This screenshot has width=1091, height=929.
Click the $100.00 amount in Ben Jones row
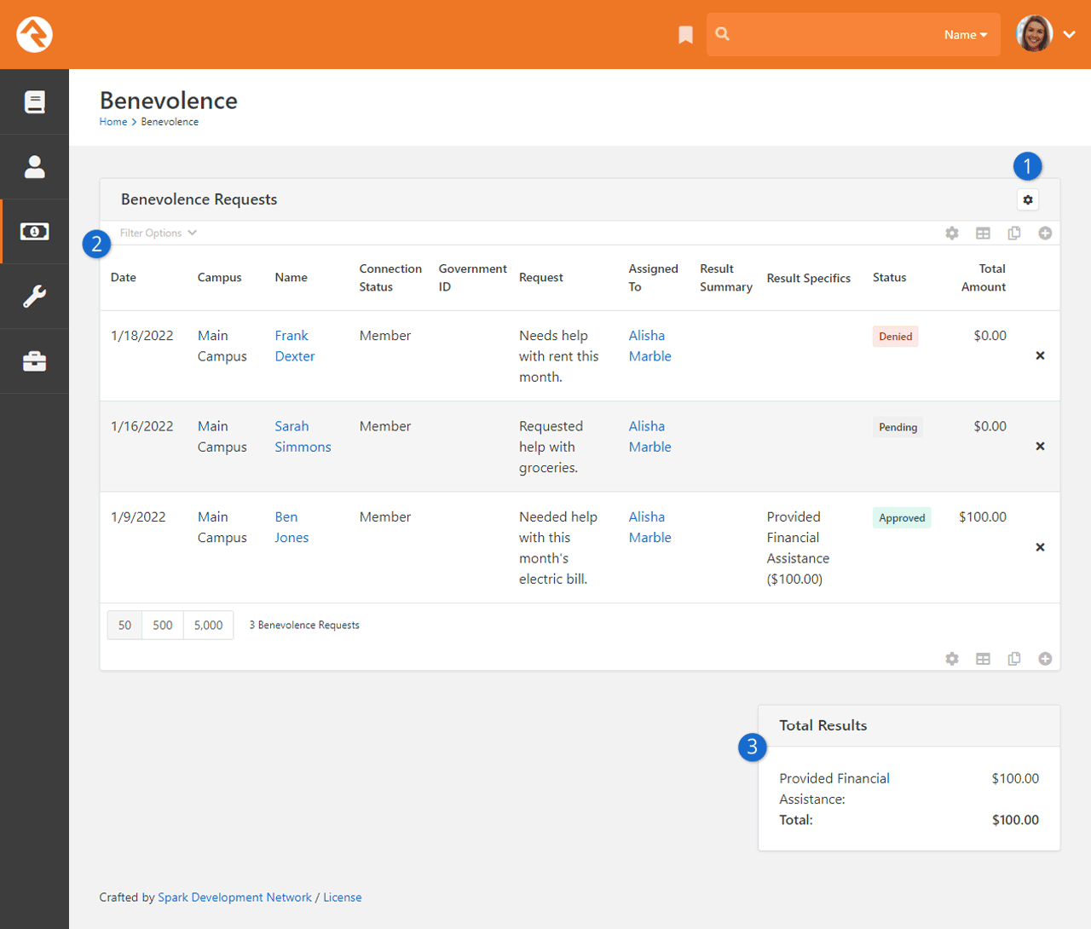983,517
